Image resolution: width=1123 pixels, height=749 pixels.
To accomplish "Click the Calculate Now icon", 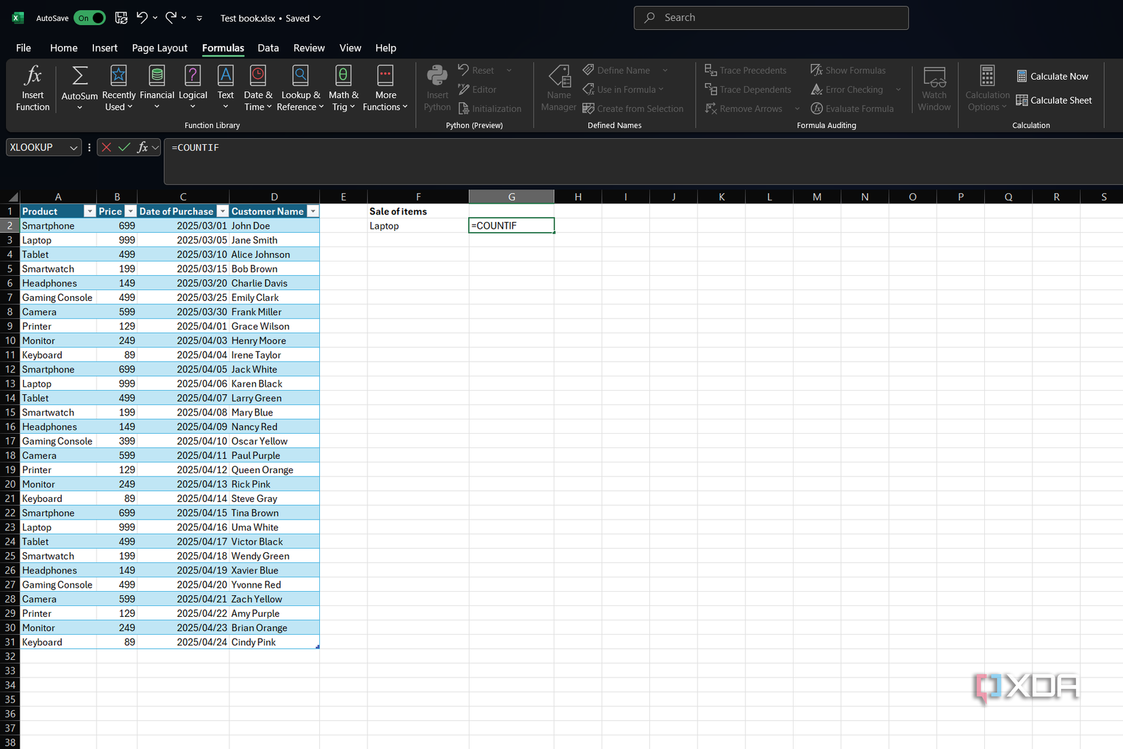I will [x=1022, y=76].
